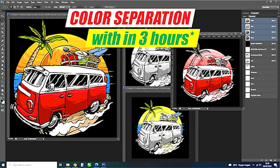Change screen mode from toolbar icon
This screenshot has height=168, width=280.
[x=2, y=110]
